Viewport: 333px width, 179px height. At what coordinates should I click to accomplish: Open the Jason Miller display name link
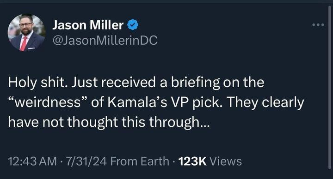(88, 25)
